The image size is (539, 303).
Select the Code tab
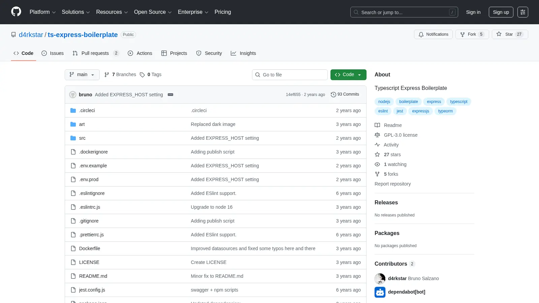tap(23, 53)
